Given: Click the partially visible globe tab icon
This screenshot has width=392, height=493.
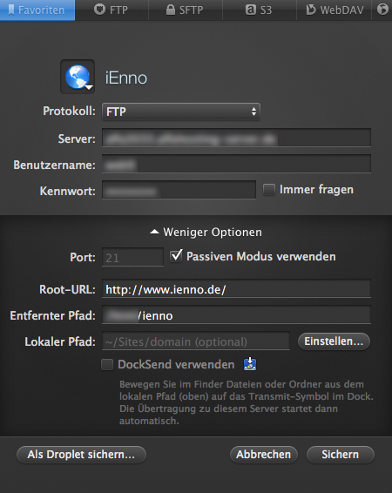Looking at the screenshot, I should 382,10.
